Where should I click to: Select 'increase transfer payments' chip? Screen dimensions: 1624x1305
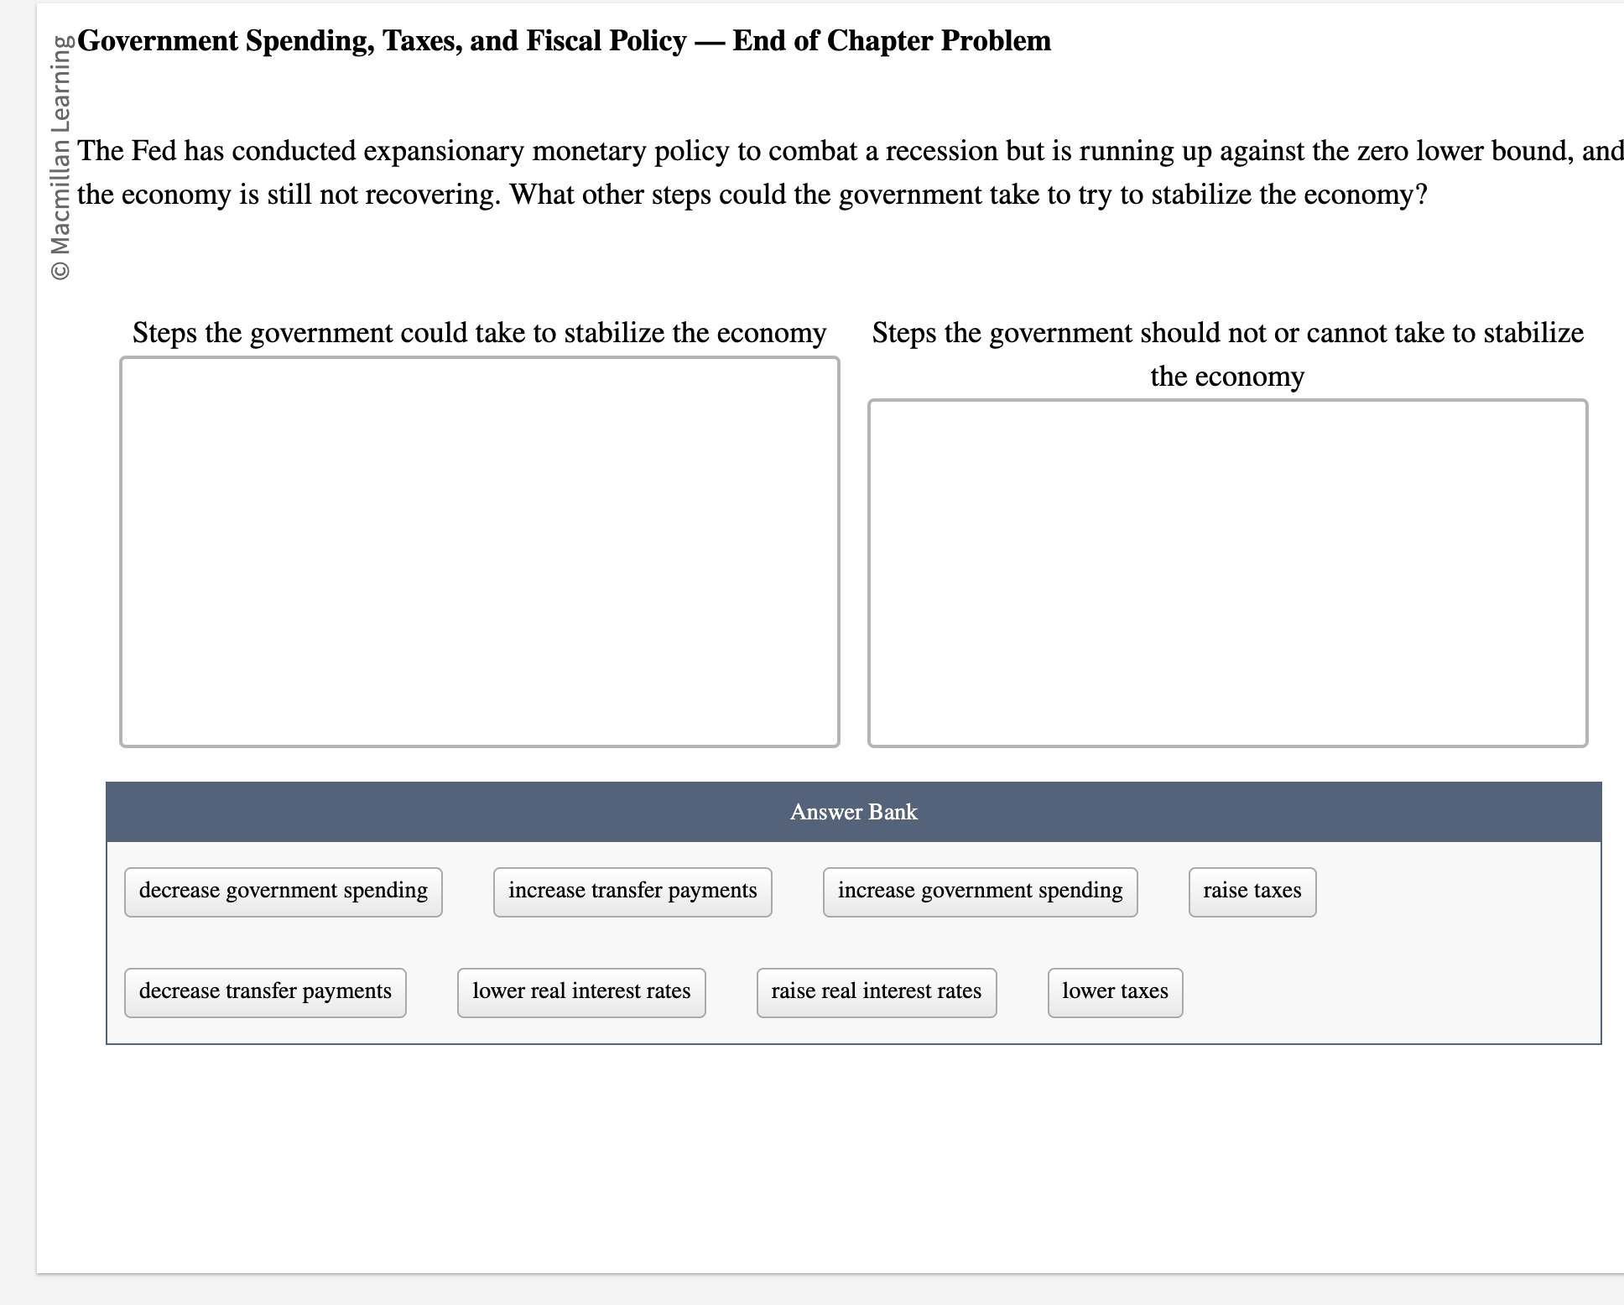click(x=632, y=892)
